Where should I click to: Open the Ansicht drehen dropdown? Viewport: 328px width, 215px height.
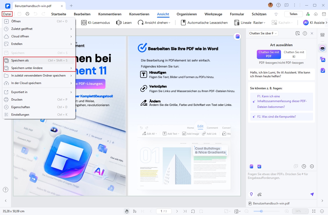click(x=154, y=23)
